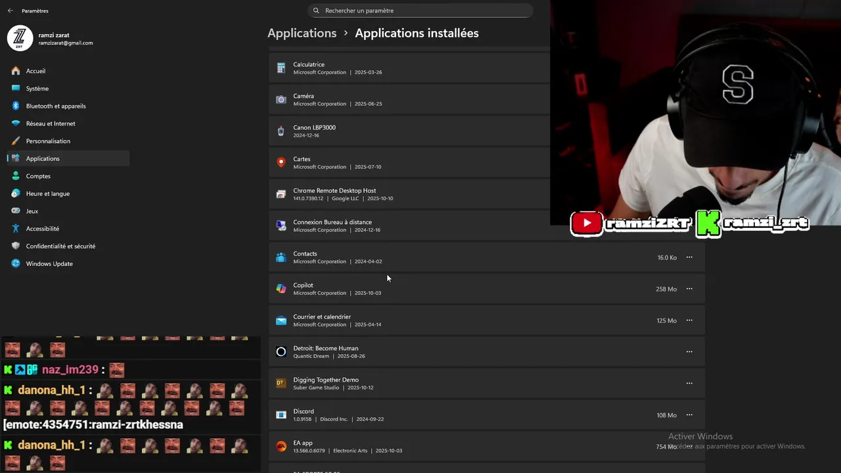This screenshot has width=841, height=473.
Task: Click the Discord app icon
Action: coord(281,415)
